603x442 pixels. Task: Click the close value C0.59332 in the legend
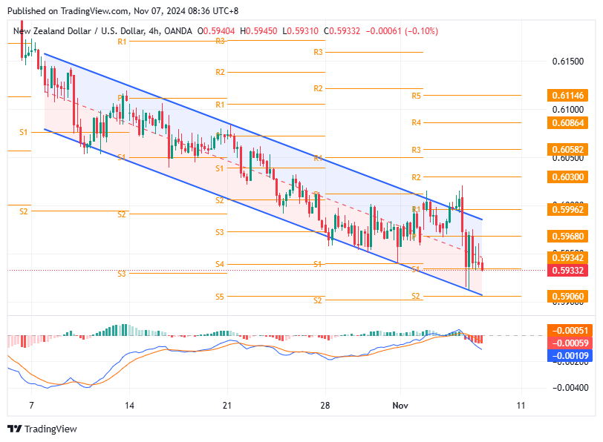tap(342, 31)
